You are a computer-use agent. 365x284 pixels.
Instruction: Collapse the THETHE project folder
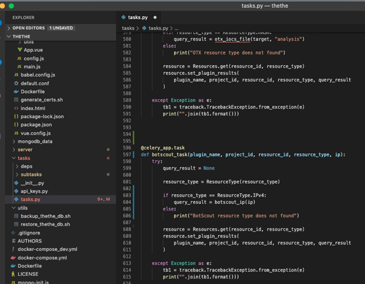coord(22,36)
